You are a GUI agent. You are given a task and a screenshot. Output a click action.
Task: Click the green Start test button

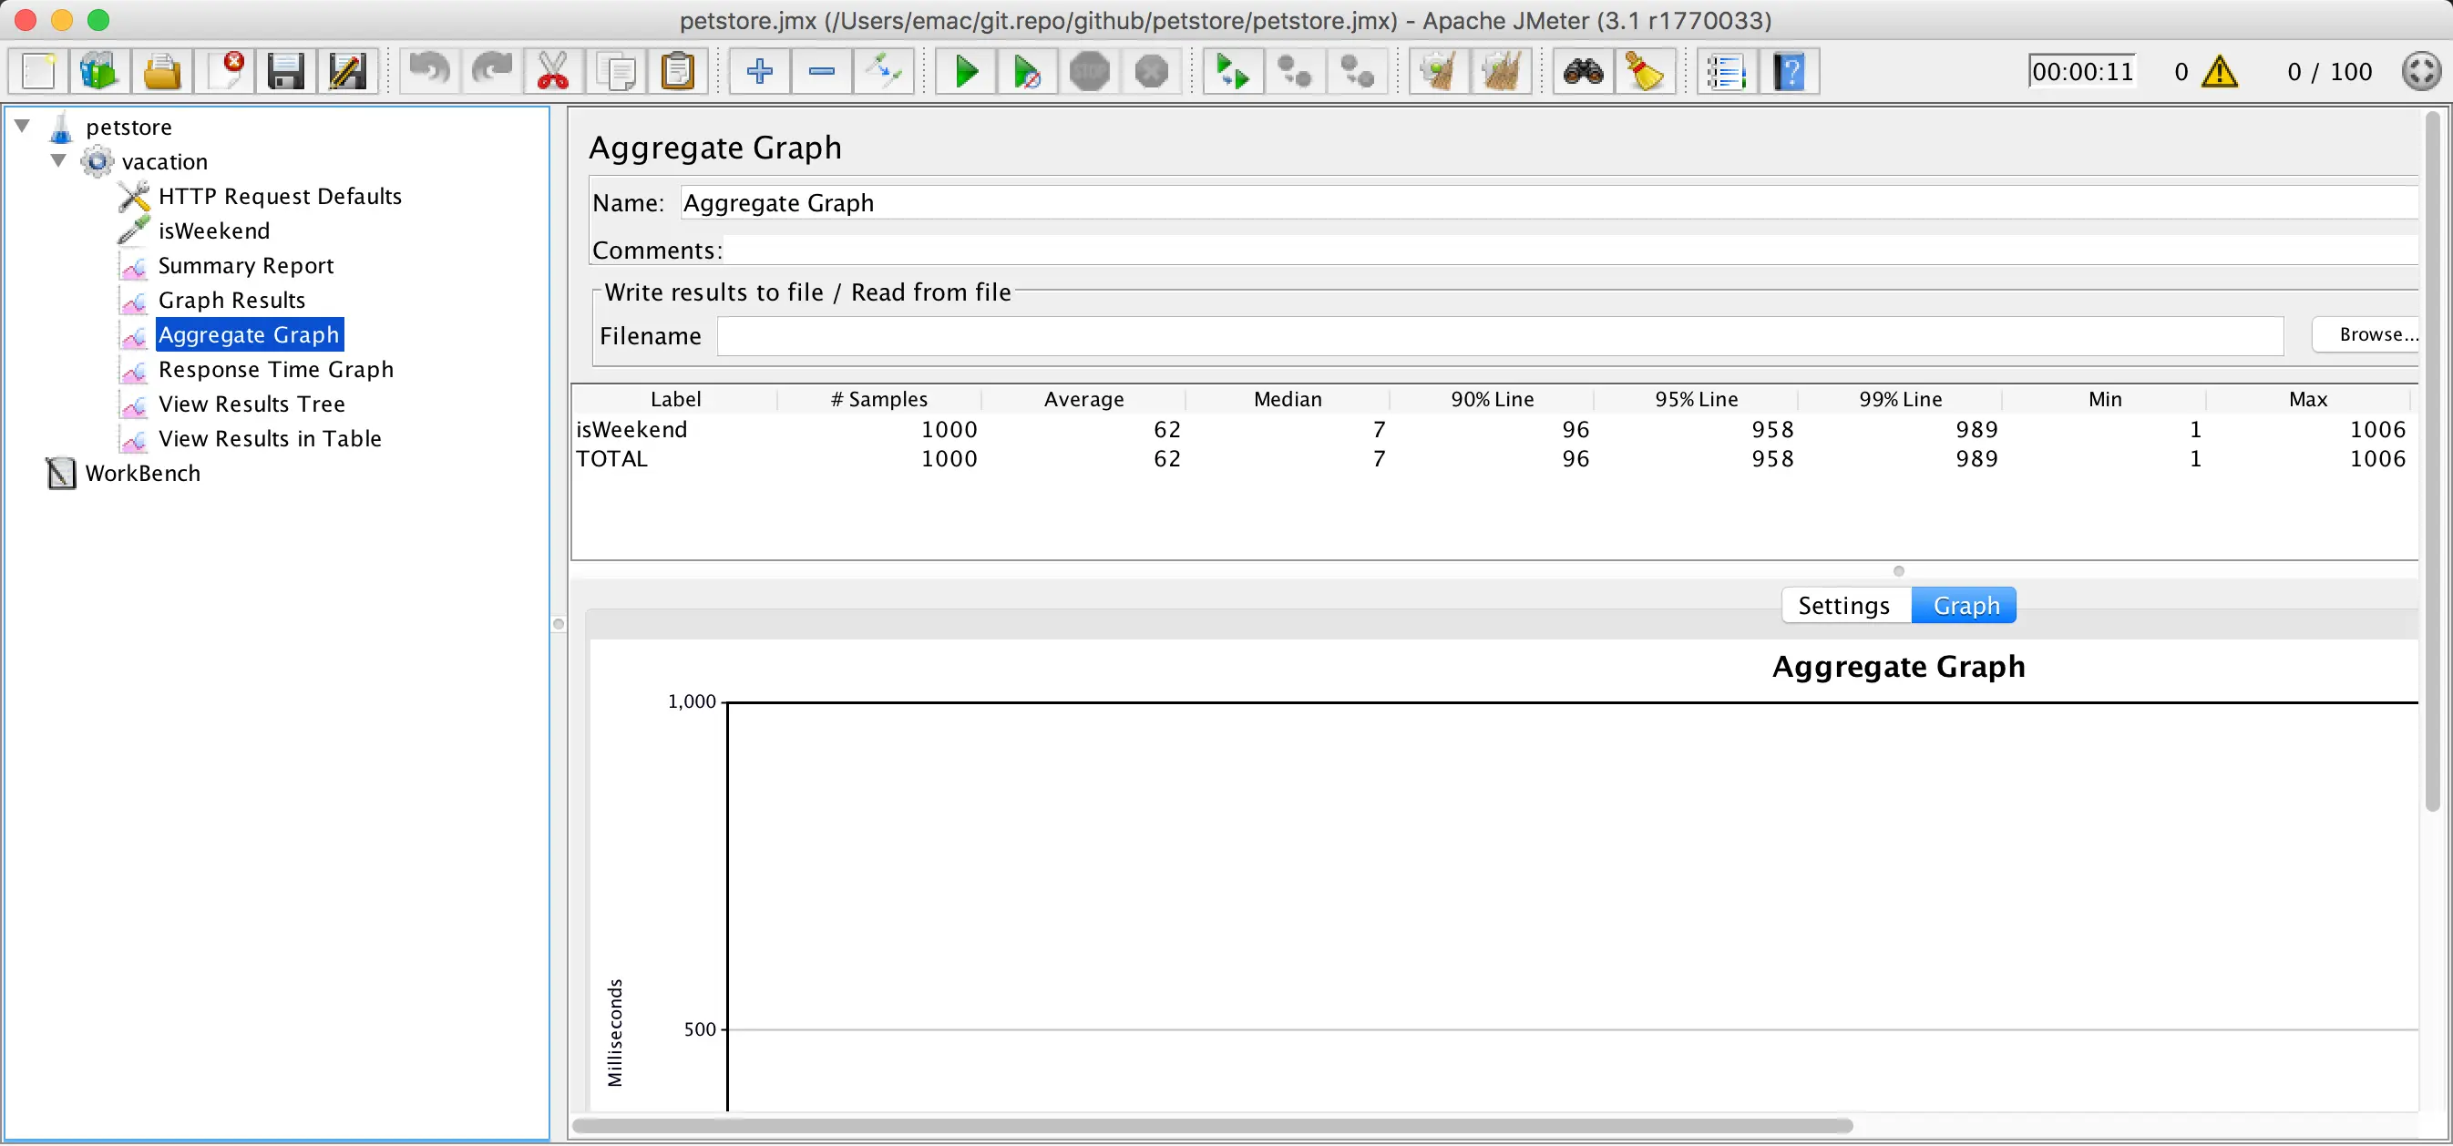point(966,71)
